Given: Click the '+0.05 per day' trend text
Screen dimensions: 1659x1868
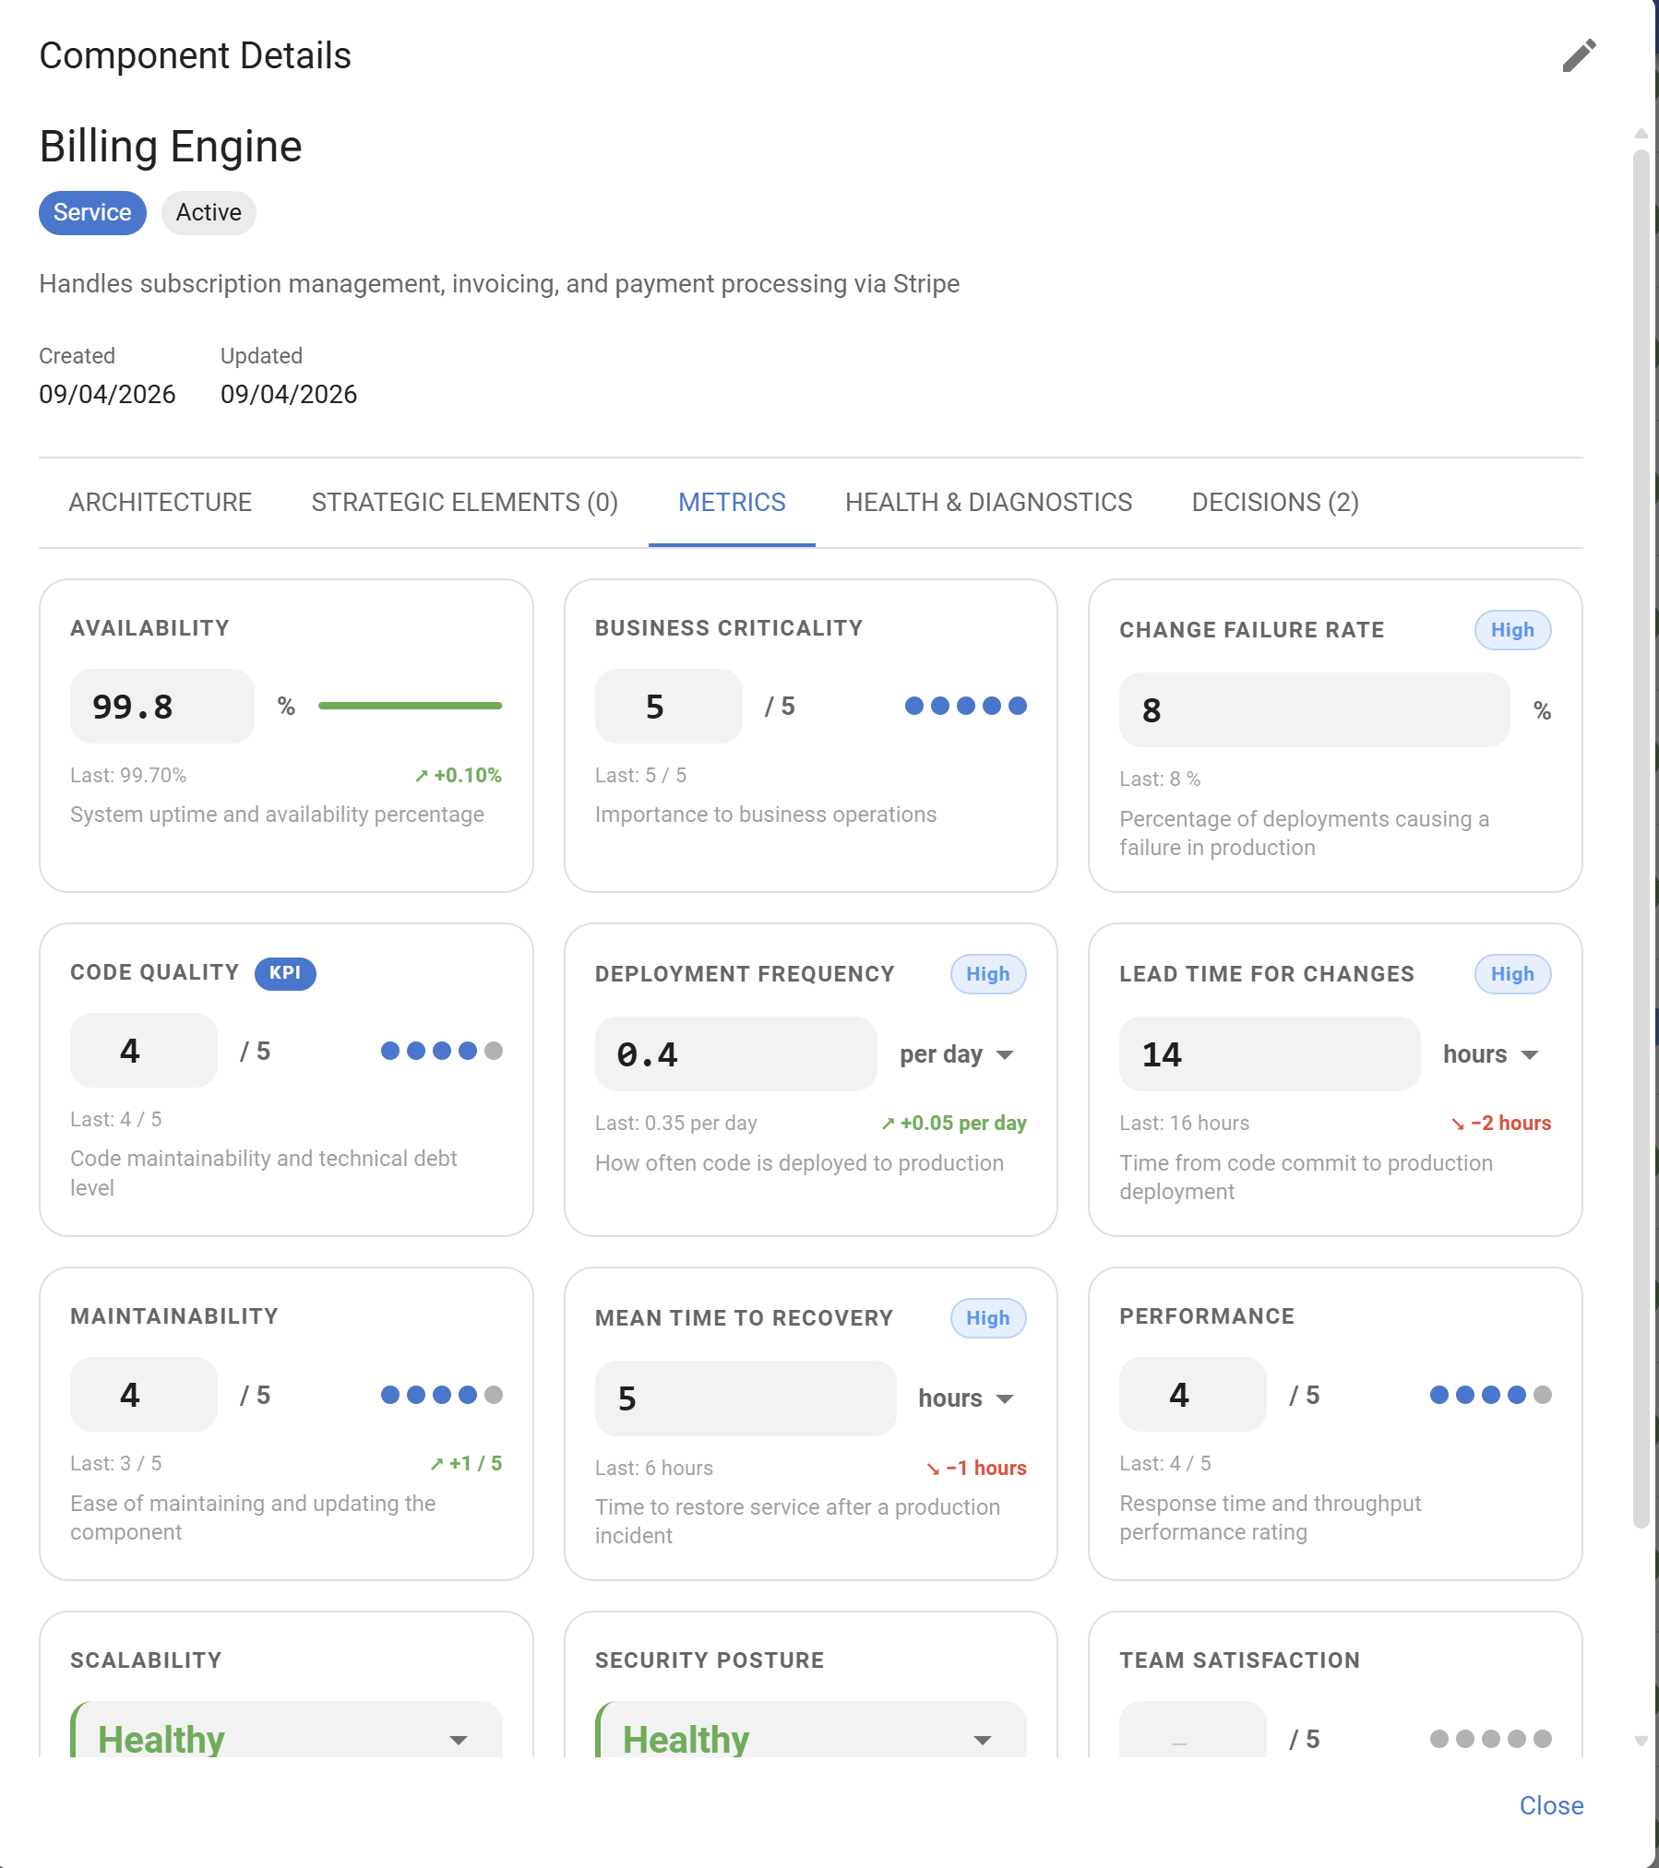Looking at the screenshot, I should 953,1123.
